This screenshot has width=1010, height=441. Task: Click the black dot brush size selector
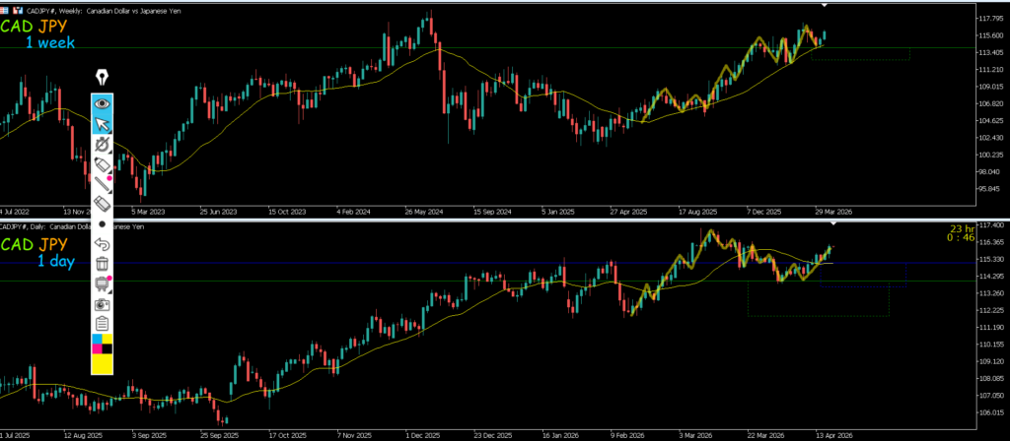coord(102,223)
